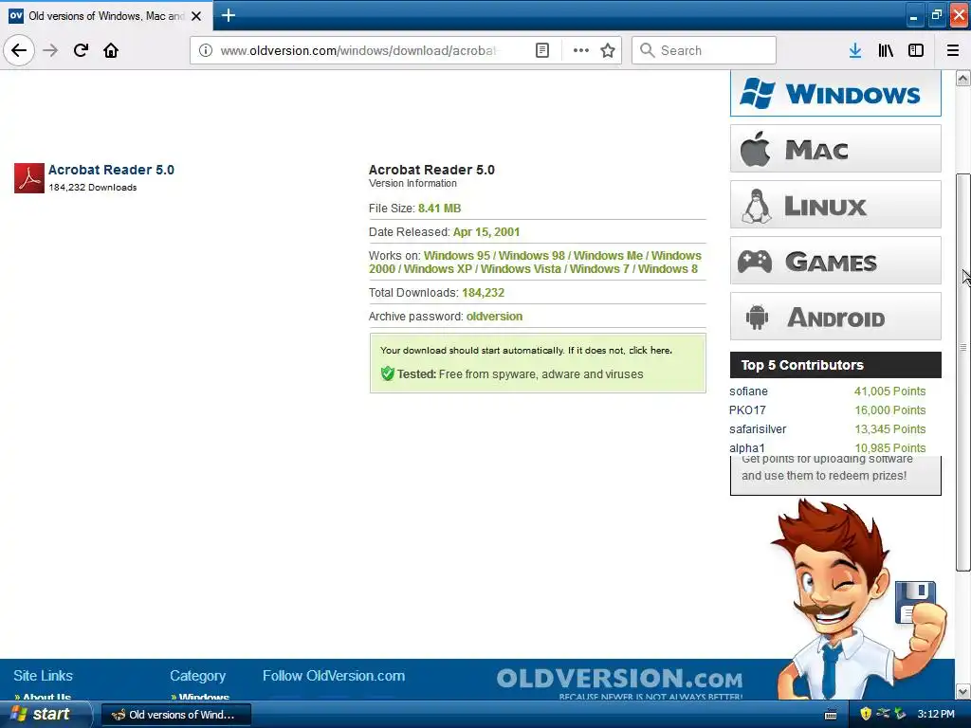Open a new browser tab
The height and width of the screenshot is (728, 971).
click(228, 15)
